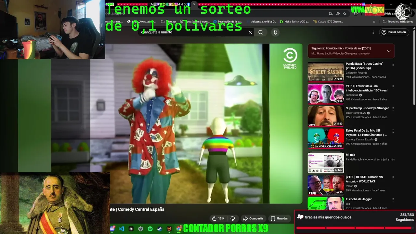Open Estoy Fatal De Lo Mío thumbnail
Viewport: 416px width, 234px height.
click(x=326, y=138)
